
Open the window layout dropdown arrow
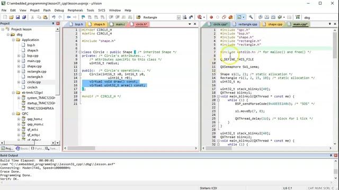coord(244,17)
